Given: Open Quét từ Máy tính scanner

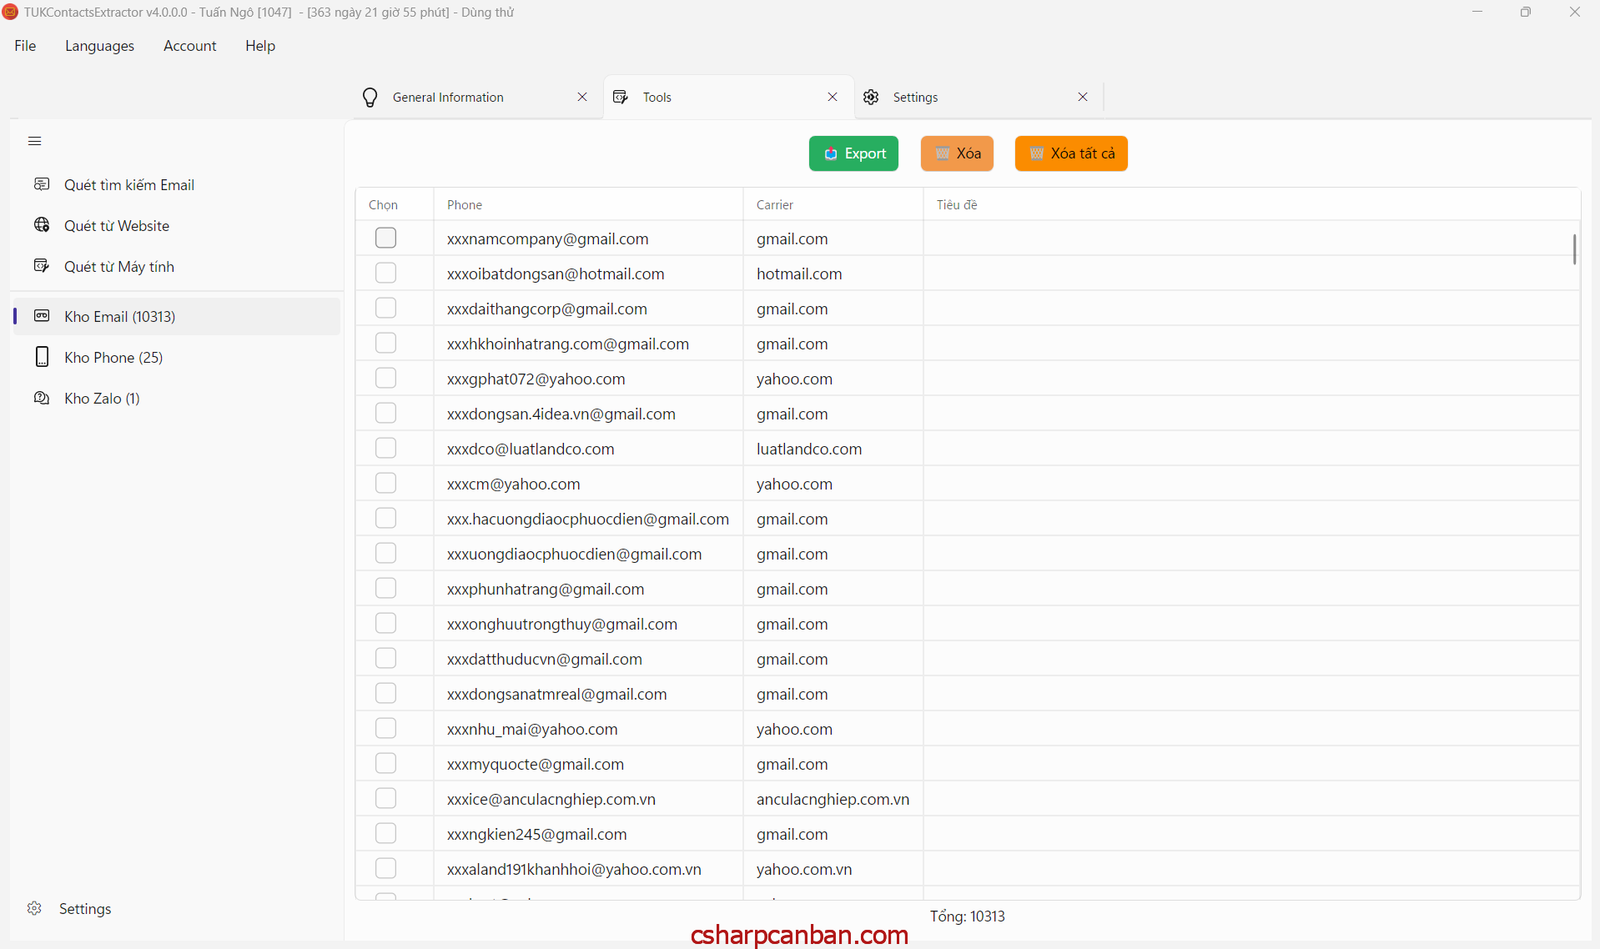Looking at the screenshot, I should click(118, 267).
